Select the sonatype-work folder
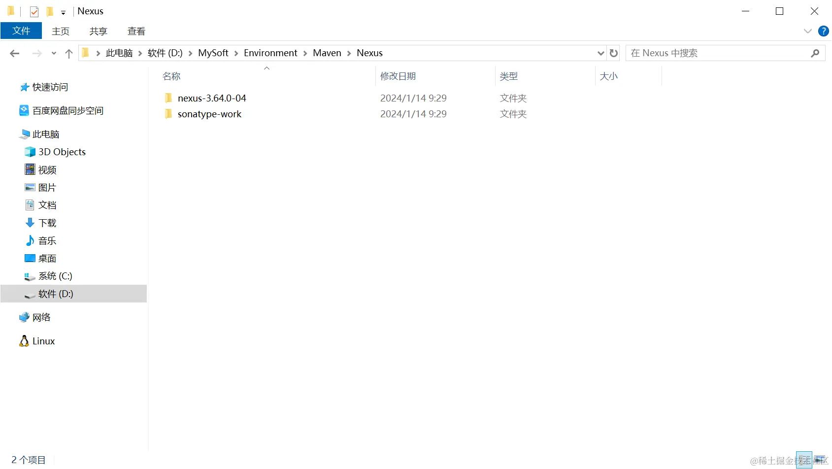Viewport: 832px width, 469px height. pyautogui.click(x=209, y=114)
